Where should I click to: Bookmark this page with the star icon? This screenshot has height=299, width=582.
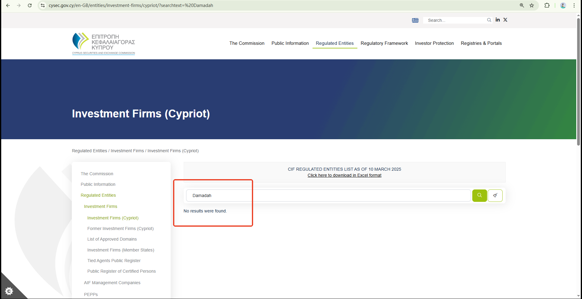532,5
